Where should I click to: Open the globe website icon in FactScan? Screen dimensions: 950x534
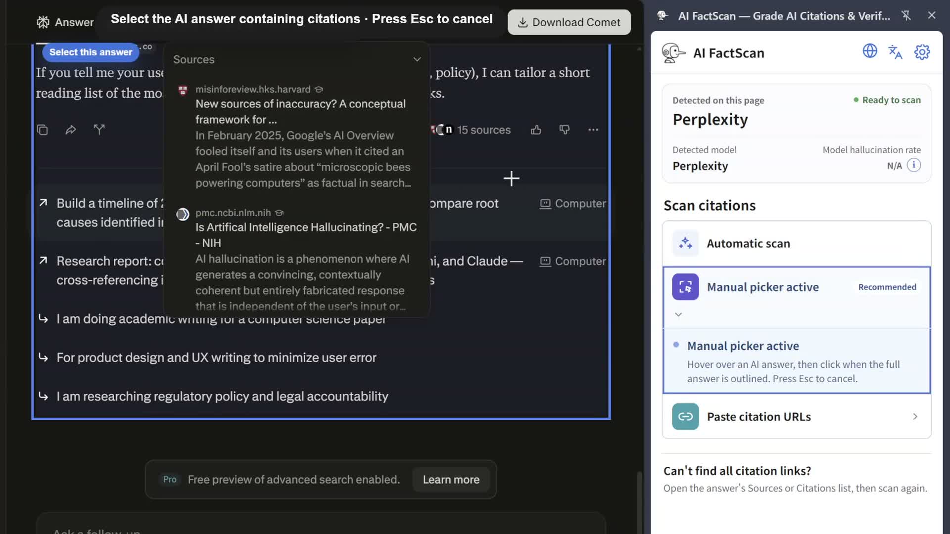point(870,51)
